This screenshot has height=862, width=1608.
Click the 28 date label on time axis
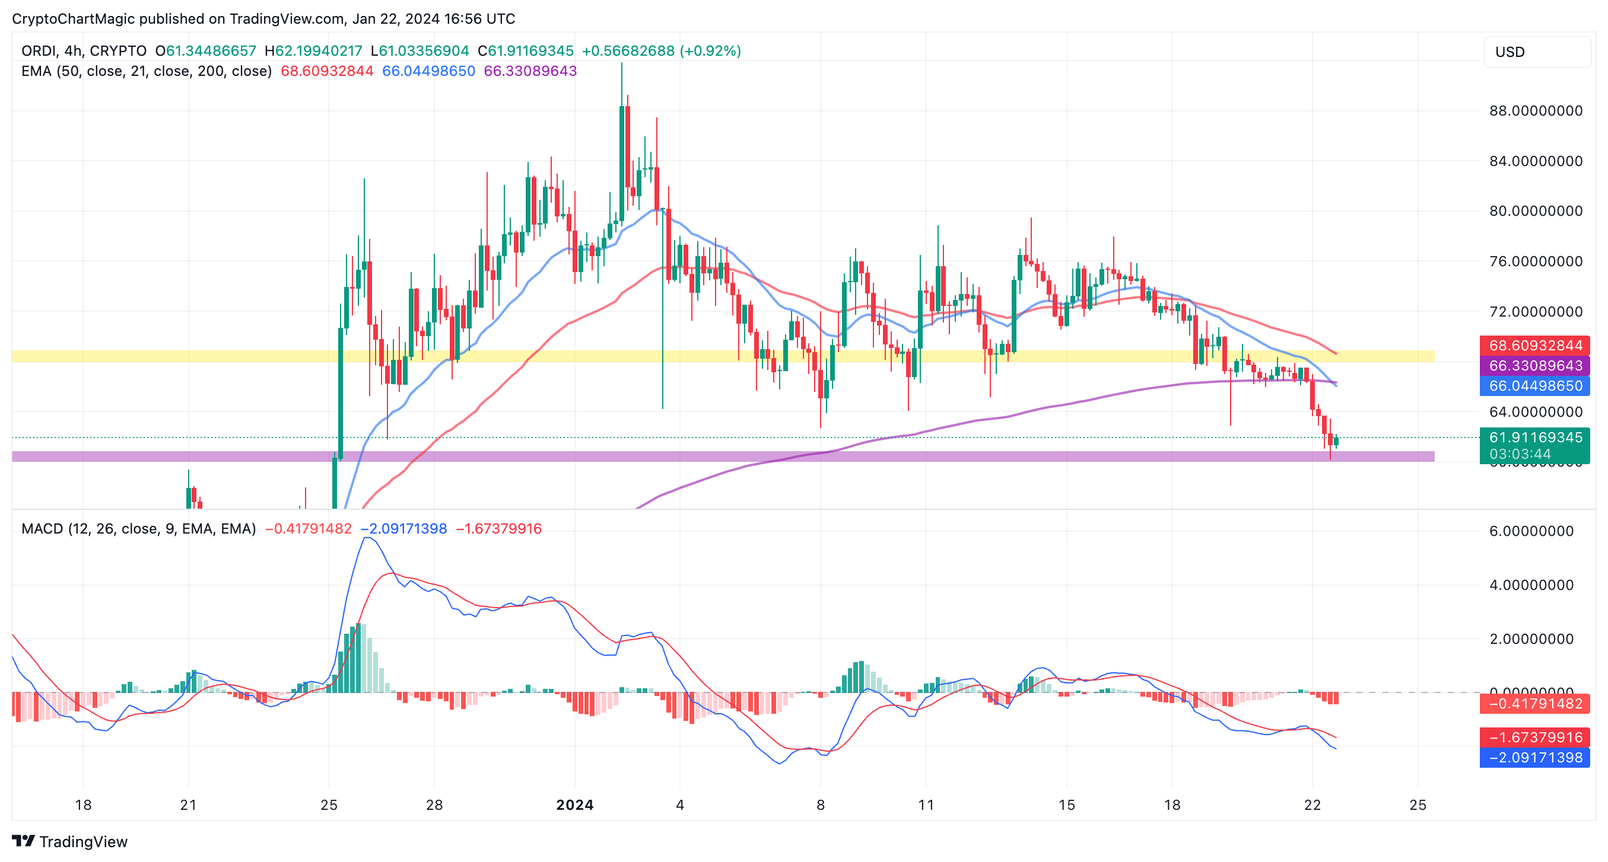[434, 804]
